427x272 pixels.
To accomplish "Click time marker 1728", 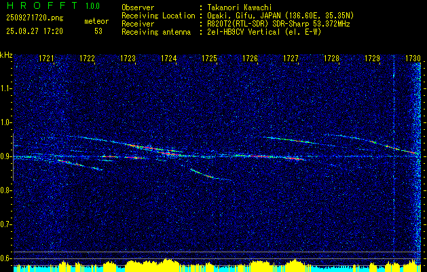I will click(332, 58).
